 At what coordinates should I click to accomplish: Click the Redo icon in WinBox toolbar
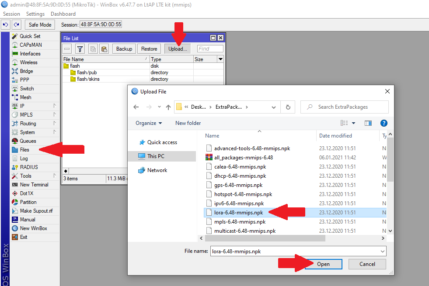pyautogui.click(x=17, y=24)
